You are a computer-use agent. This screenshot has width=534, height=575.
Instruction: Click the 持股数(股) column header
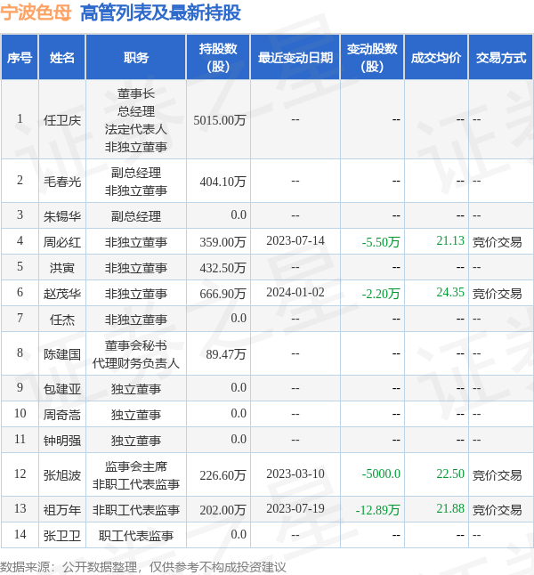click(218, 58)
